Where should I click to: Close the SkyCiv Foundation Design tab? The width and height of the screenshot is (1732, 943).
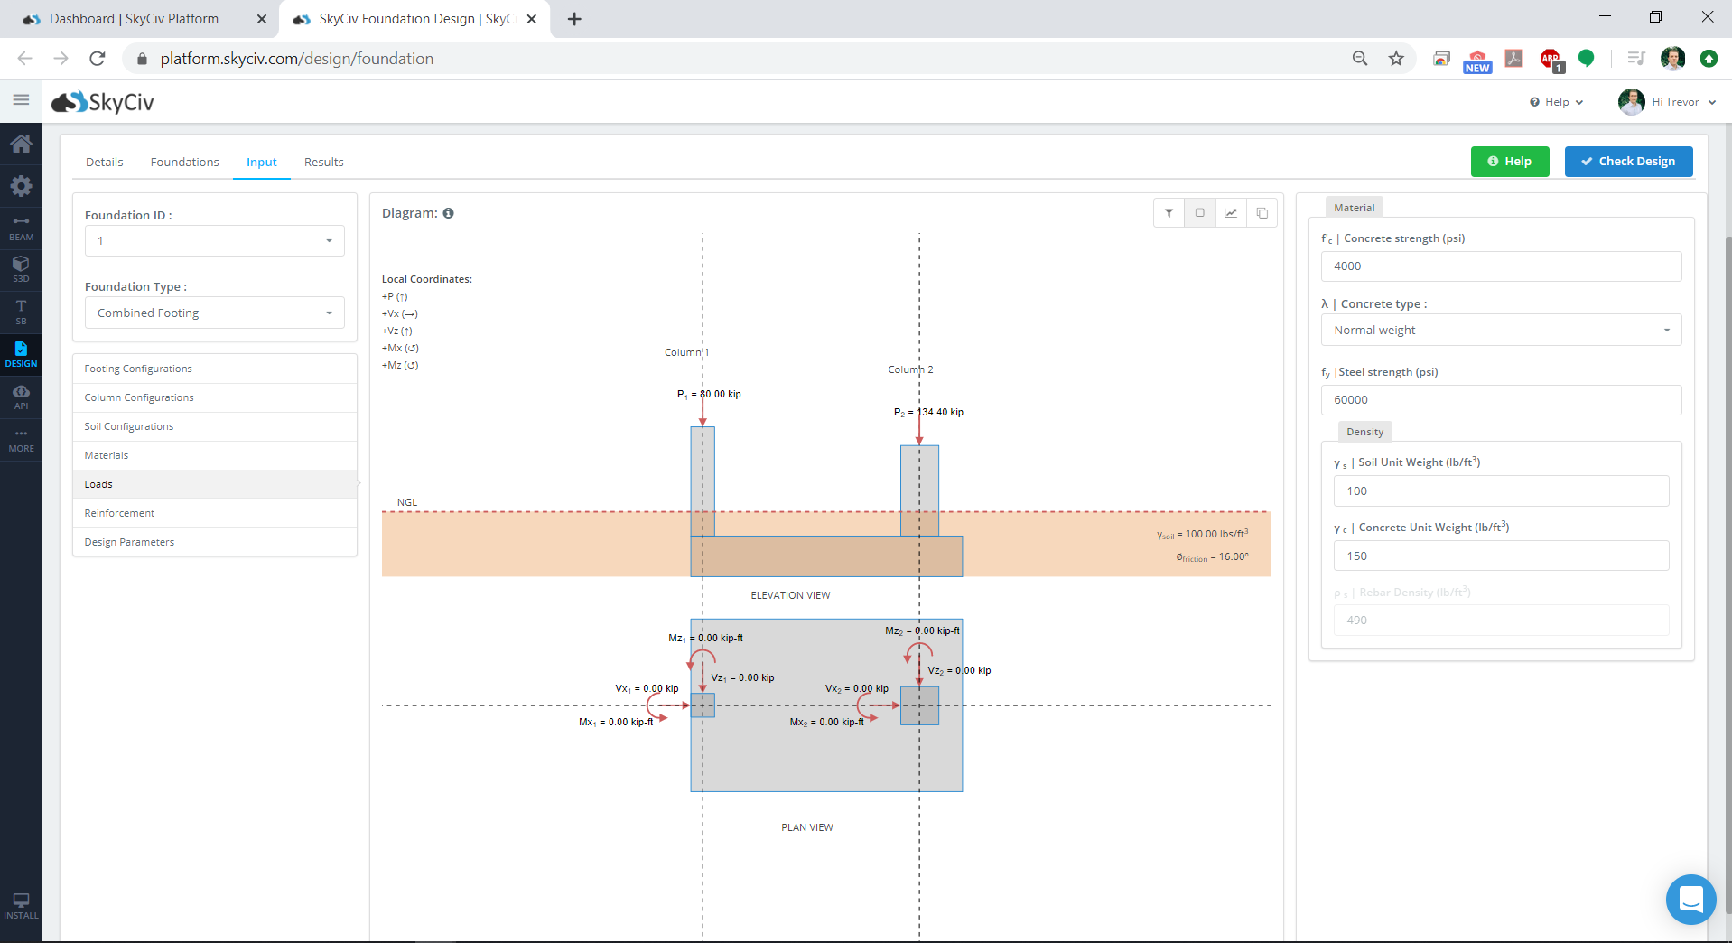click(x=532, y=19)
